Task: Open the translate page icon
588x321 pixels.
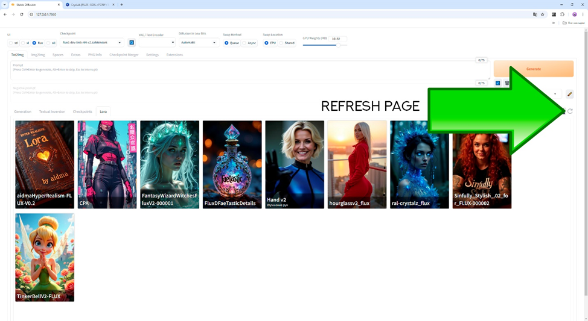Action: (535, 14)
